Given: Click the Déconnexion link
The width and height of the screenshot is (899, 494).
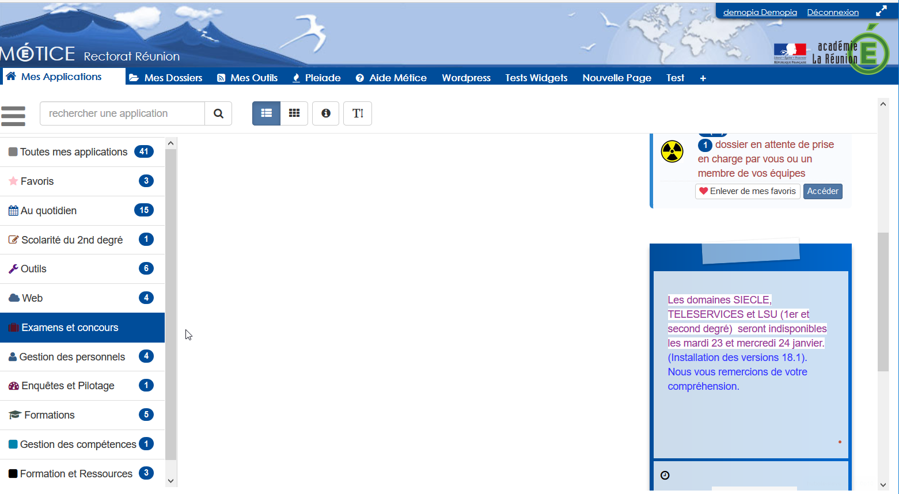Looking at the screenshot, I should pyautogui.click(x=833, y=12).
